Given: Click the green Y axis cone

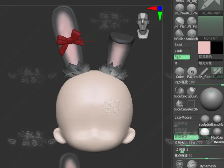Looking at the screenshot, I should 160,17.
